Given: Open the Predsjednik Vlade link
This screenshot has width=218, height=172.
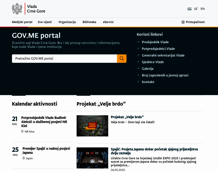Looking at the screenshot, I should (x=155, y=42).
